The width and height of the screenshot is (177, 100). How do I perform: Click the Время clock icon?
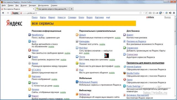coord(30,63)
